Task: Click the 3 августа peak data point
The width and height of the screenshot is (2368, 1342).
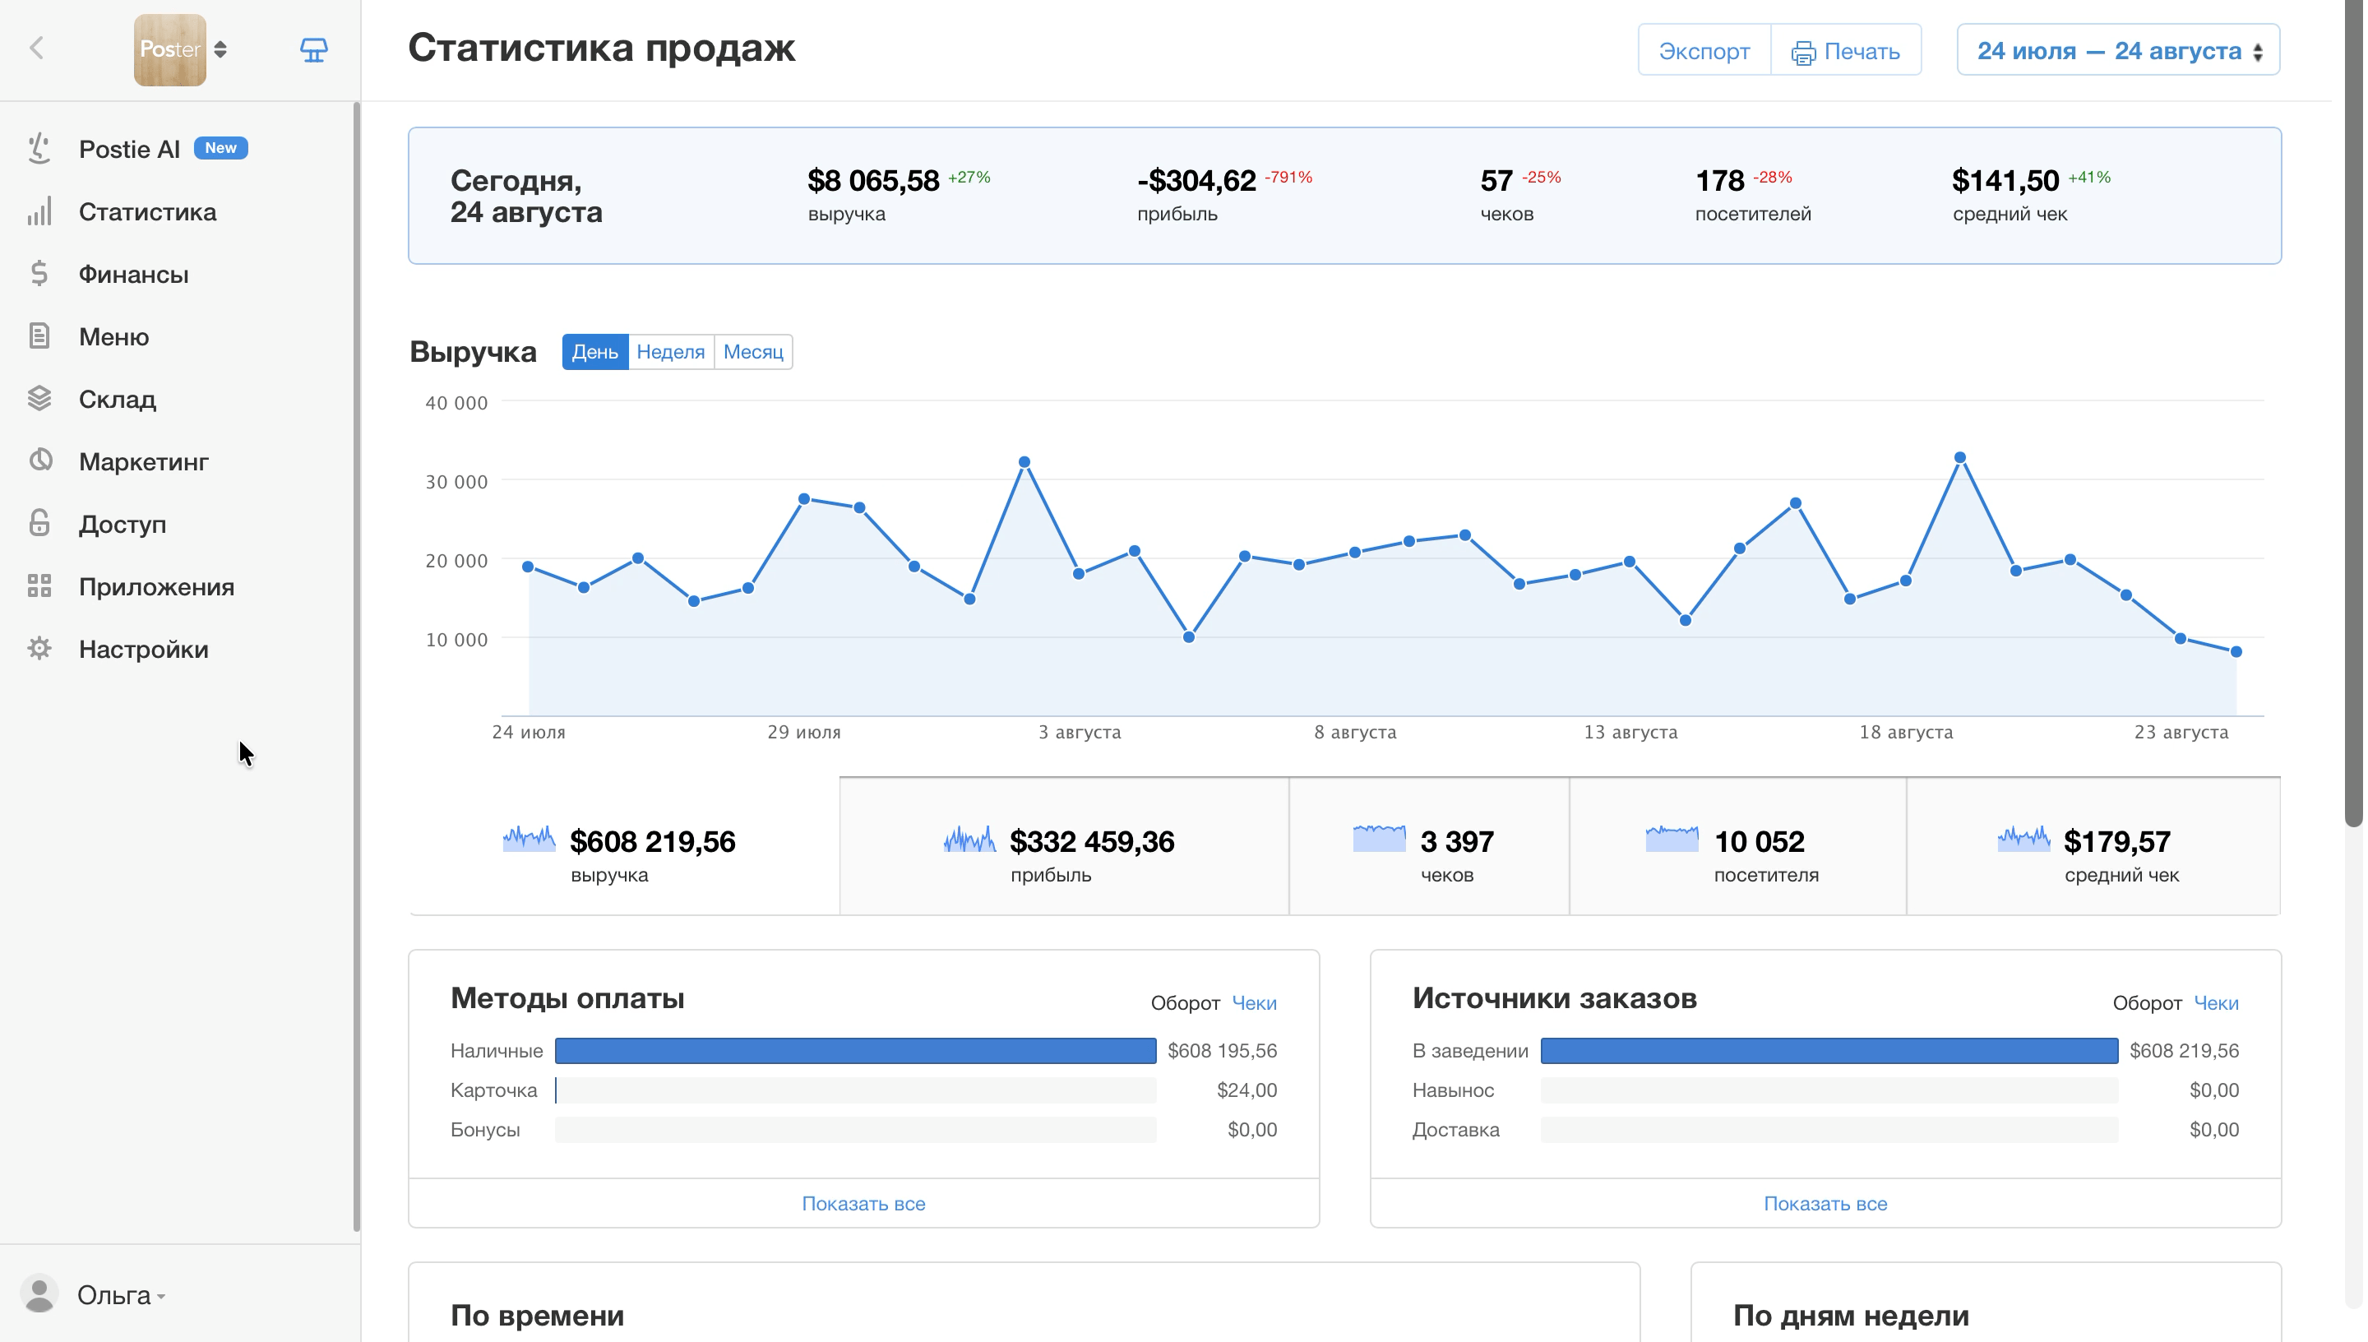Action: pos(1024,462)
